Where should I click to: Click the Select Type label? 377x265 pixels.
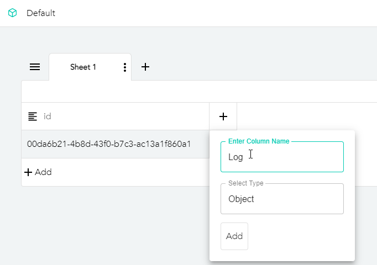[246, 183]
